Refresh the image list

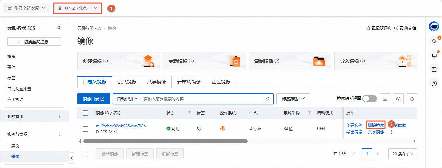click(x=412, y=99)
